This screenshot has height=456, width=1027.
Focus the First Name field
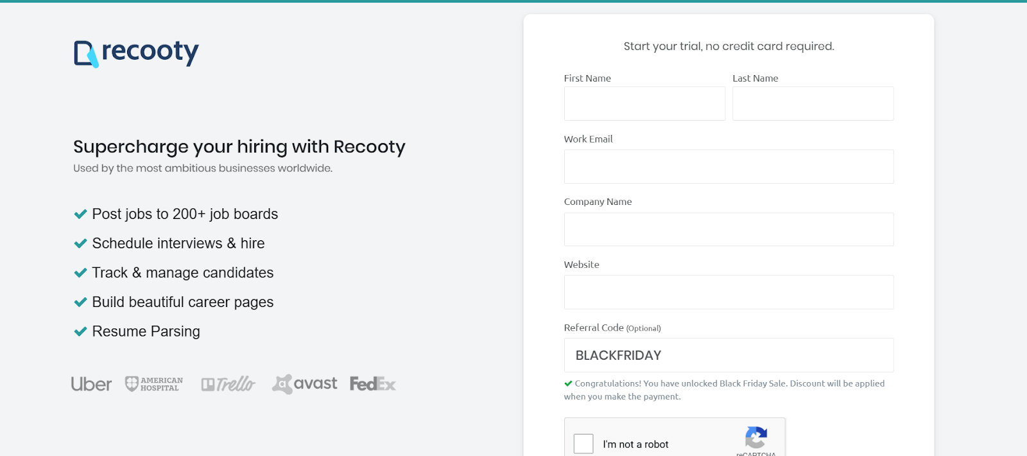[644, 103]
